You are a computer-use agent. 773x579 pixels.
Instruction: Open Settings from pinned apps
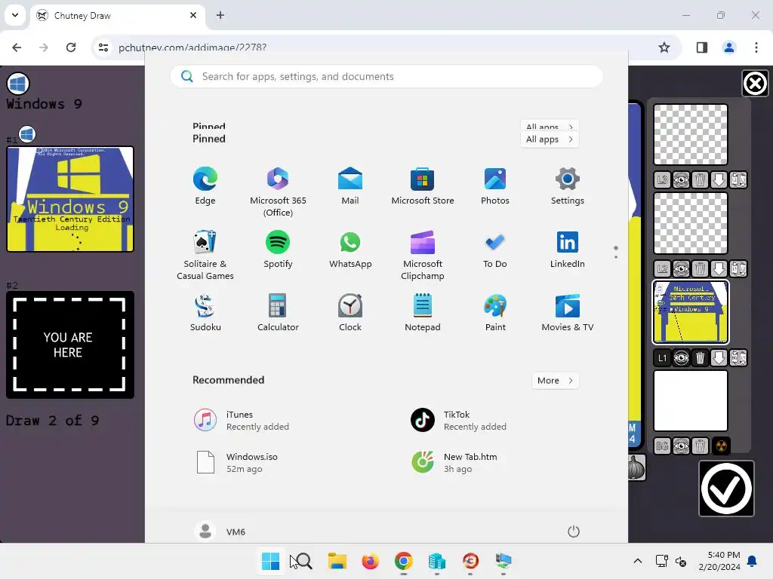click(568, 185)
